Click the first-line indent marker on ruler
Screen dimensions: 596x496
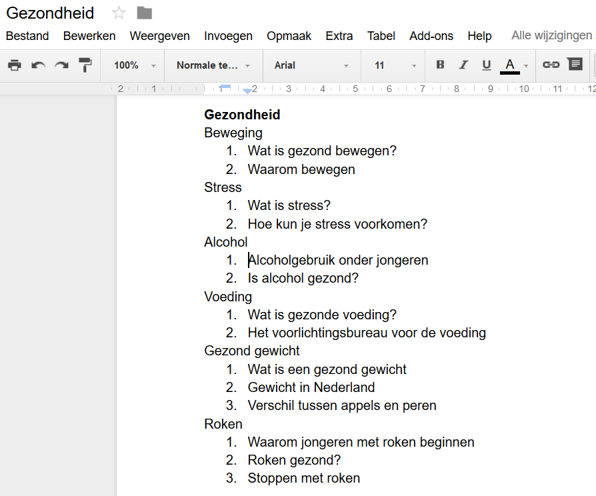click(x=226, y=87)
